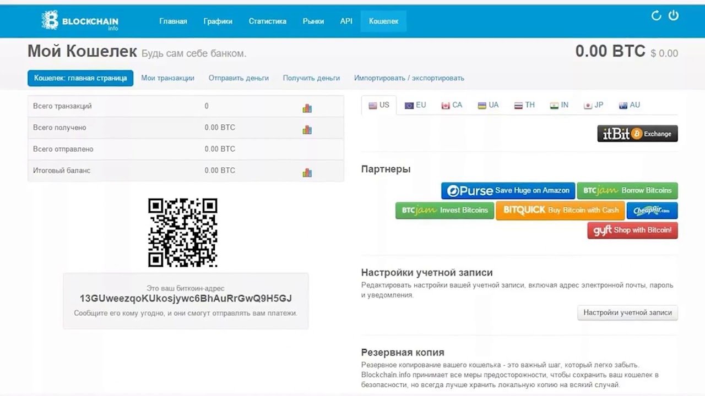The image size is (705, 396).
Task: Open Рынки in top navigation
Action: click(x=313, y=21)
